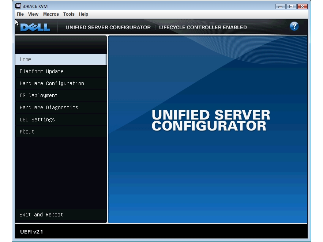Choose Exit and Reboot

61,215
